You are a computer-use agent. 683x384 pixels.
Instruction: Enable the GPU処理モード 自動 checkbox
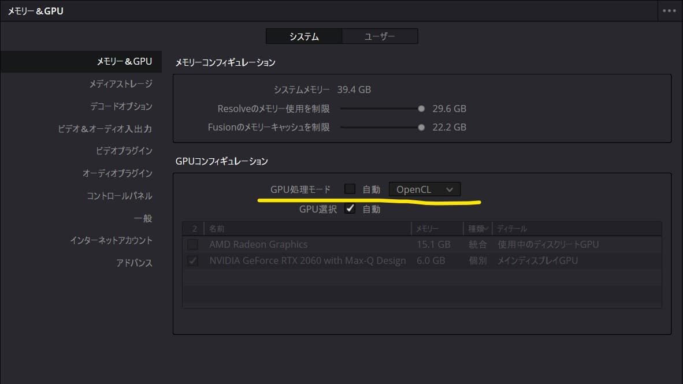pos(350,189)
